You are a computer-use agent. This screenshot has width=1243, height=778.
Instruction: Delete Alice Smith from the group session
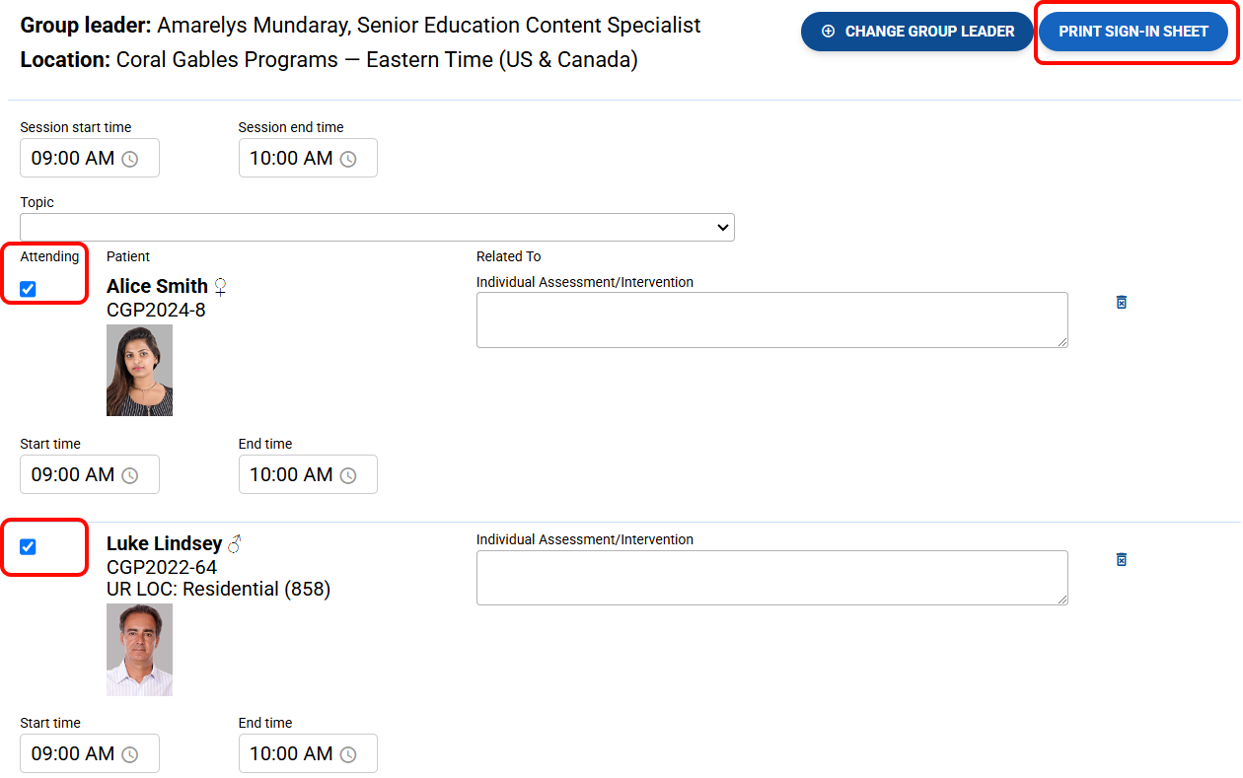1121,302
